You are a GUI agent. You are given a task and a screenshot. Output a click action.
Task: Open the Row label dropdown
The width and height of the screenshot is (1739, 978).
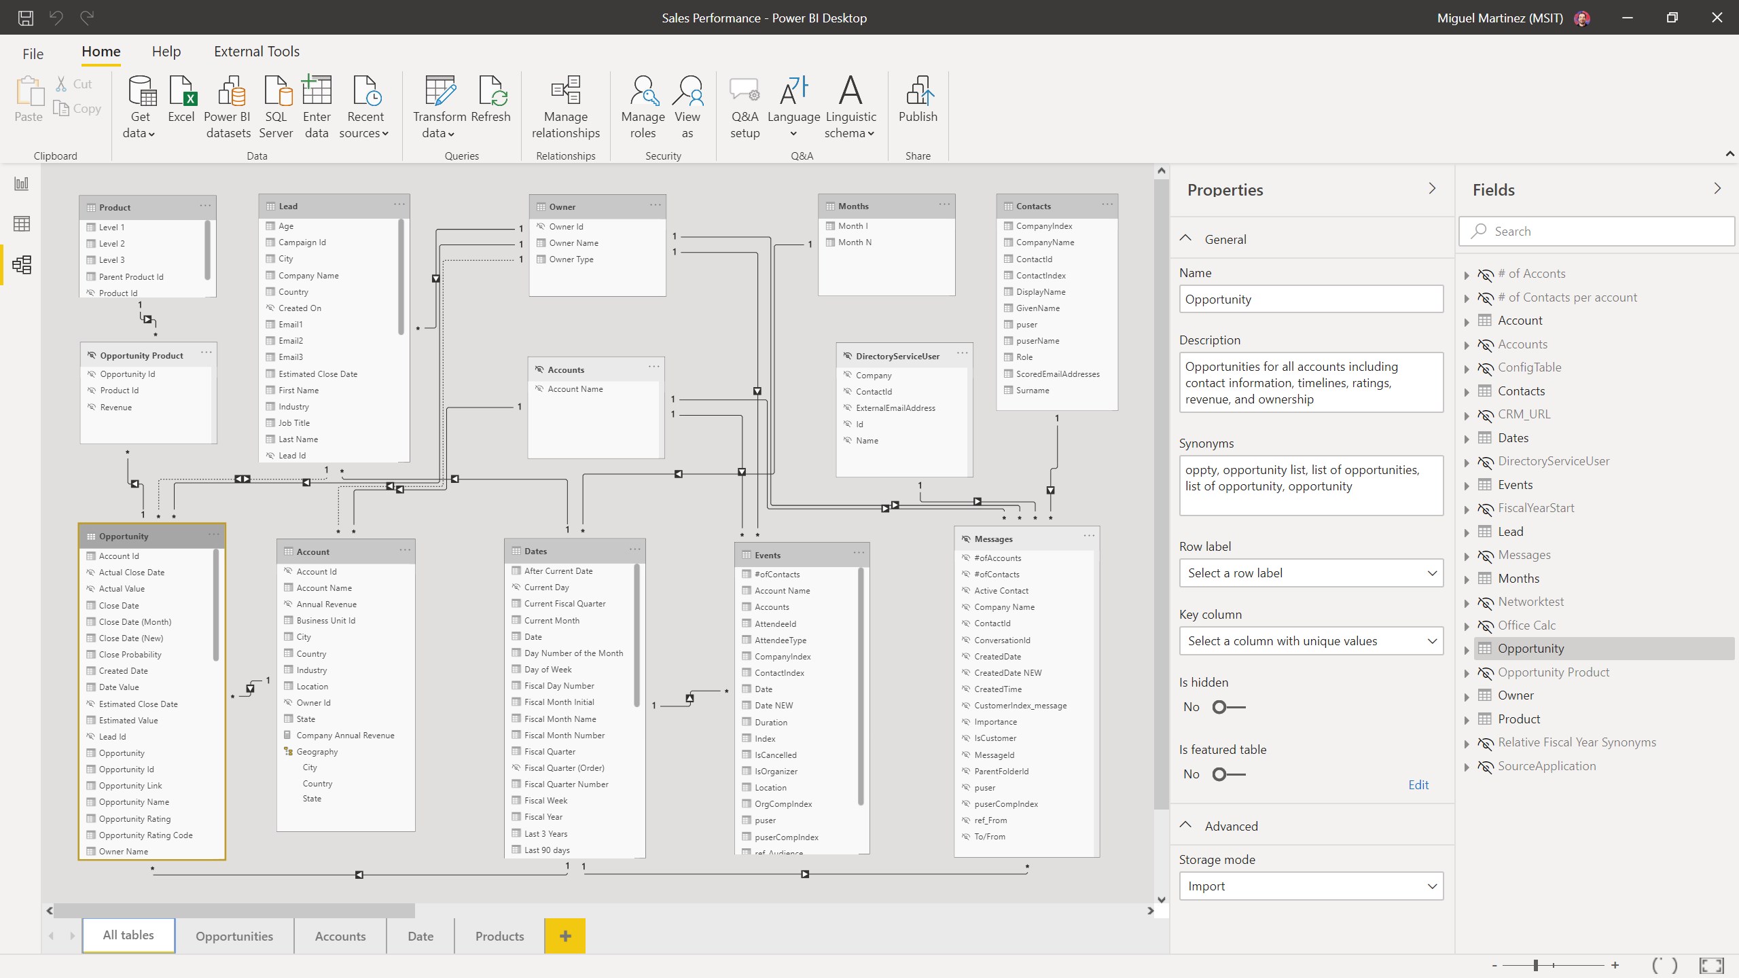point(1311,573)
